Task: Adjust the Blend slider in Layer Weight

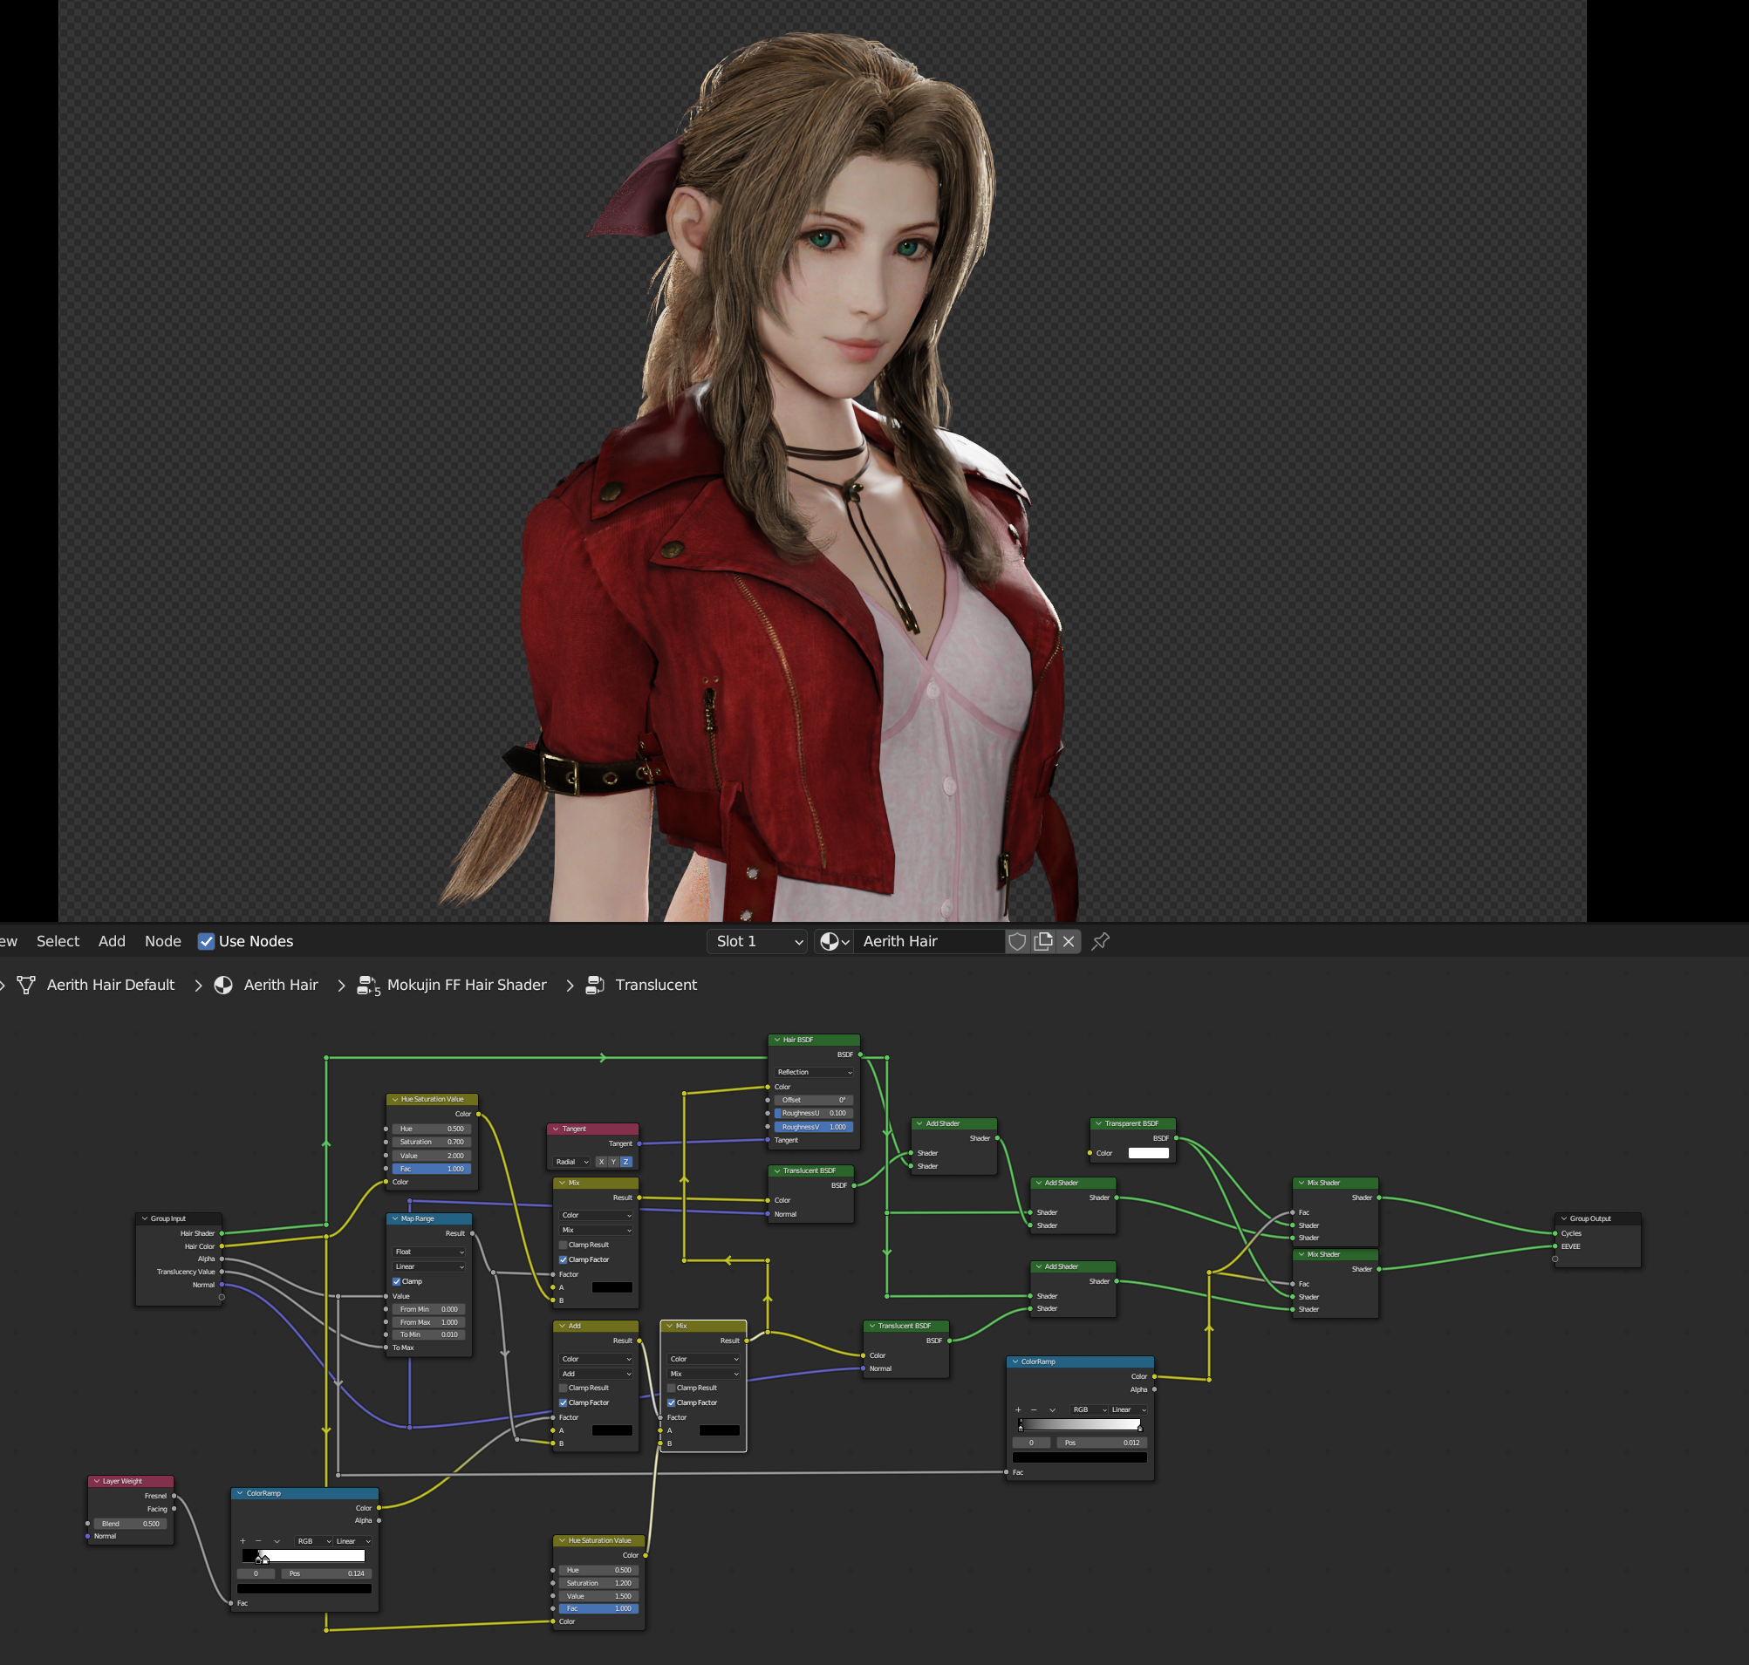Action: click(130, 1524)
